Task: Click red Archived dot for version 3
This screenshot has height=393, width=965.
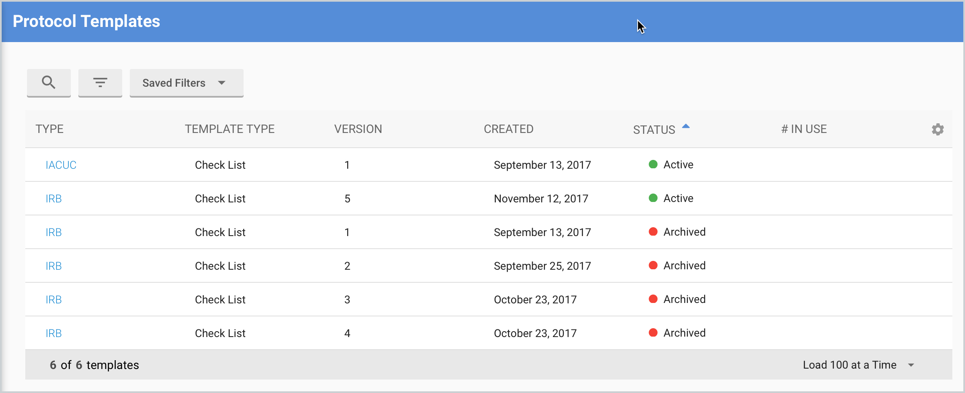Action: click(x=653, y=299)
